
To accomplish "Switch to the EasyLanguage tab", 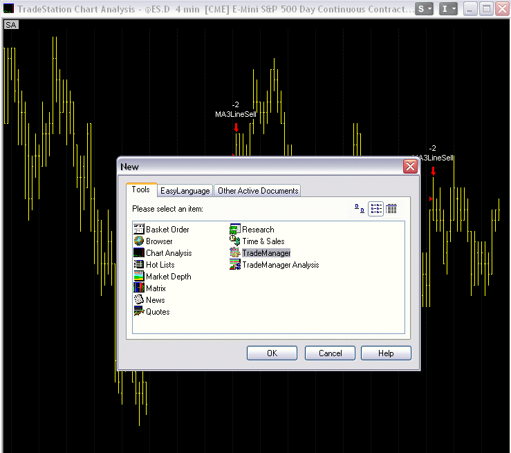I will [x=185, y=191].
